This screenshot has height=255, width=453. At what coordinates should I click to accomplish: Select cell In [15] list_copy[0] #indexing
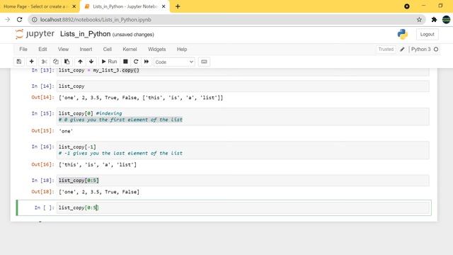243,116
